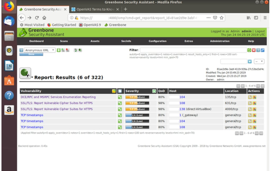Viewport: 271px width, 171px height.
Task: Click solution icon for 631/tcp SSL/TLS row
Action: (x=120, y=103)
